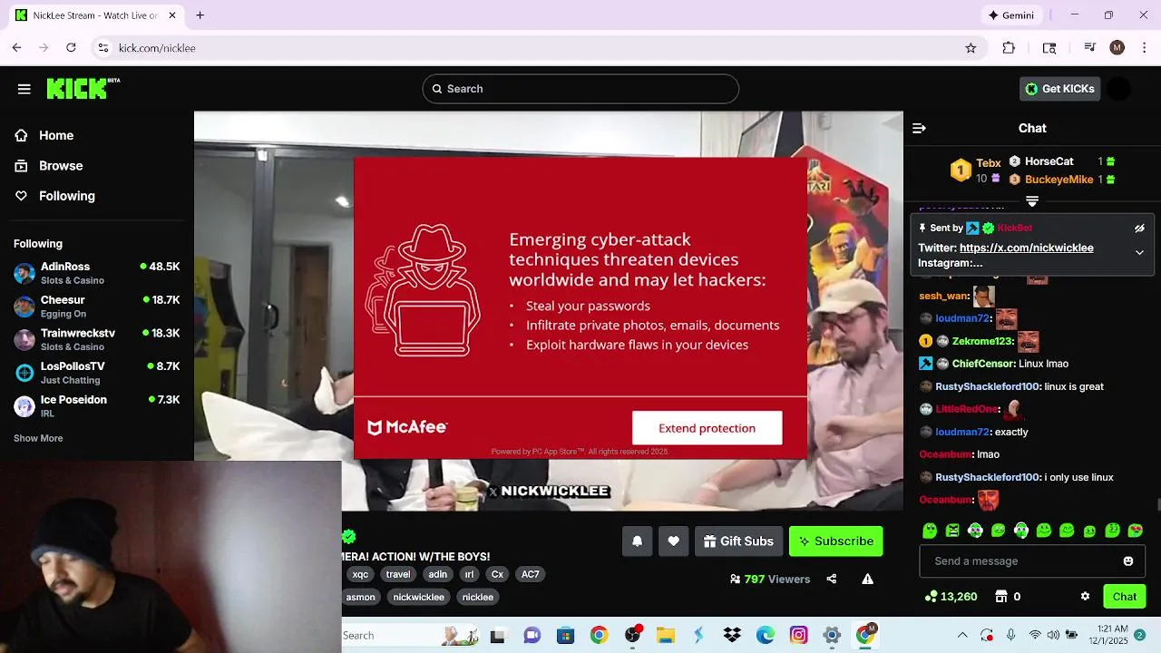
Task: Click the KICKs balance 13,260
Action: [951, 597]
